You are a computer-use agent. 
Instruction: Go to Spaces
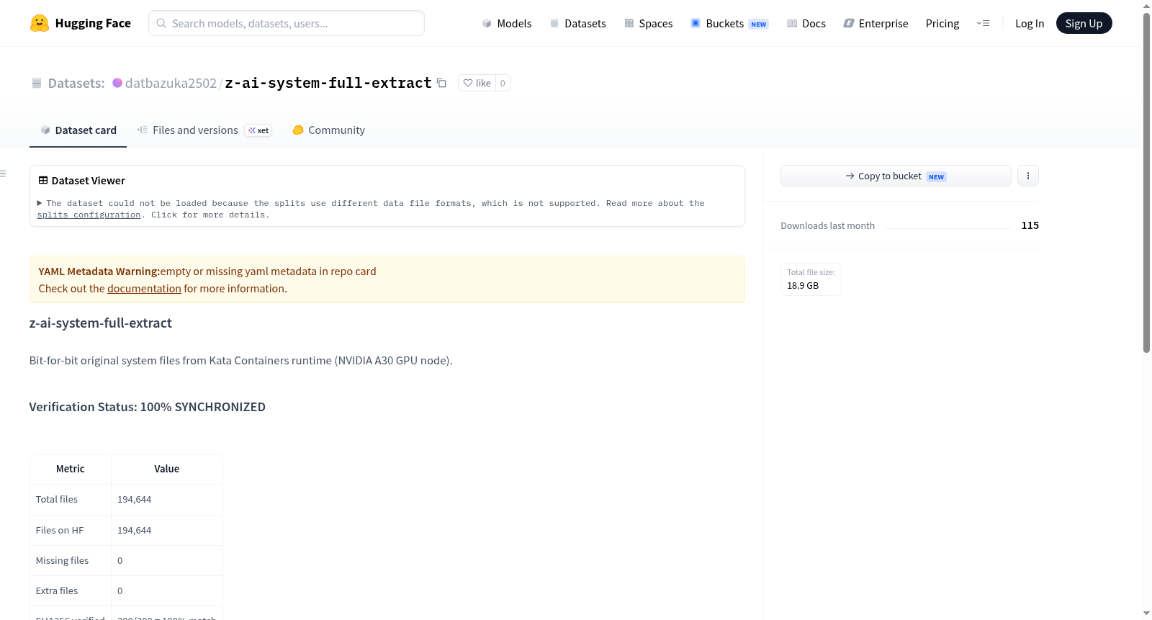[649, 23]
